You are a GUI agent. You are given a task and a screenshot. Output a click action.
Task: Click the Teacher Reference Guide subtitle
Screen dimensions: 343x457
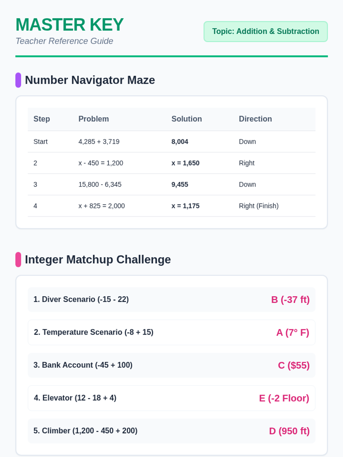(64, 41)
